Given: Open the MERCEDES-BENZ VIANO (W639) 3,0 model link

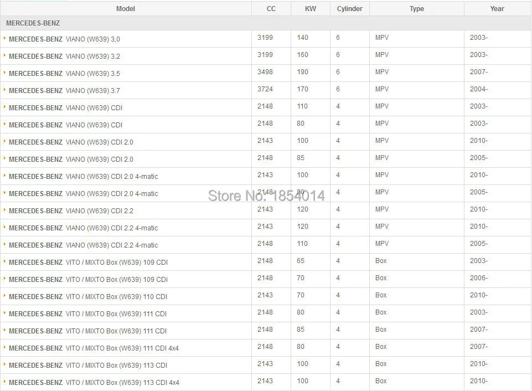Looking at the screenshot, I should coord(64,39).
